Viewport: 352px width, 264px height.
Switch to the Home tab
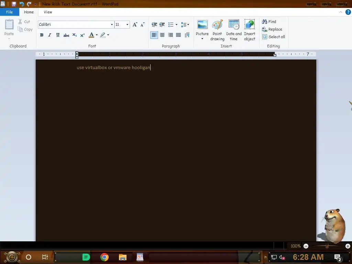29,12
